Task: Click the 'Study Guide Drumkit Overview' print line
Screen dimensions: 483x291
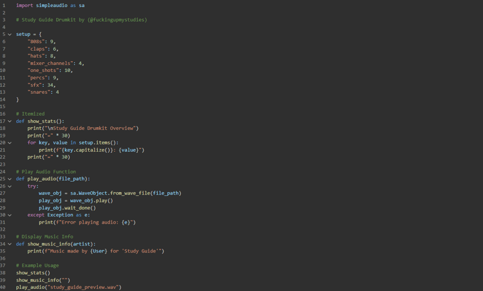Action: (x=83, y=128)
